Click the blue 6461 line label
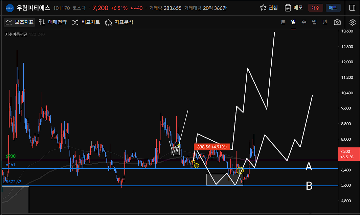The width and height of the screenshot is (360, 215). [x=10, y=165]
